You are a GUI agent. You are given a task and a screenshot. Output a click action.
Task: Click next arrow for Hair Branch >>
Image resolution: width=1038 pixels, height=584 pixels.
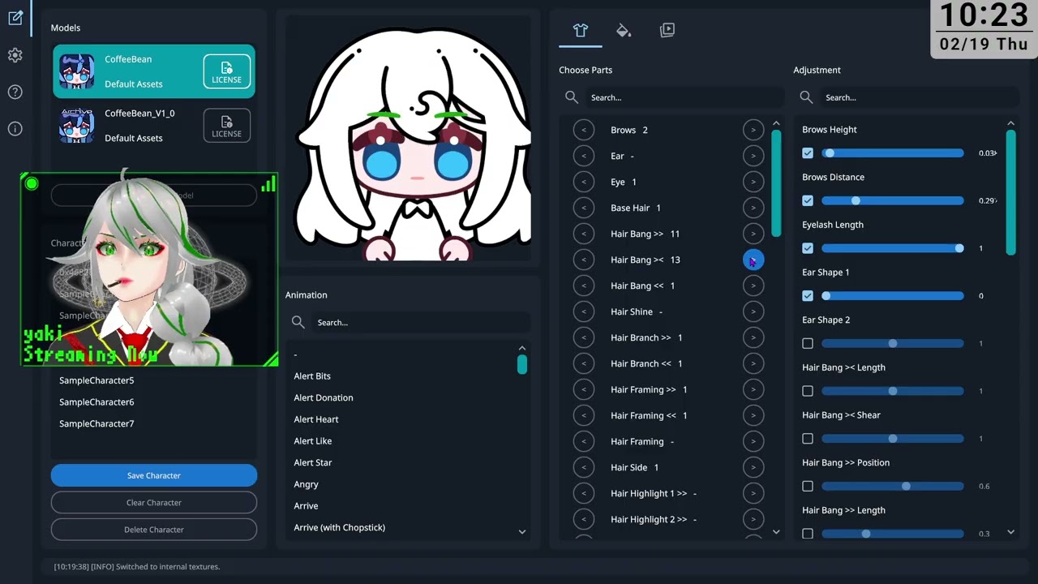coord(753,337)
